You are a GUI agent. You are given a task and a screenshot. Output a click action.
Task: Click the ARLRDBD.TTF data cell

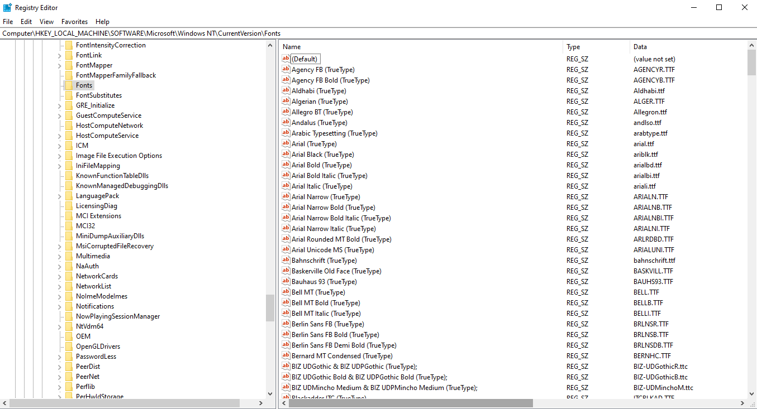pyautogui.click(x=654, y=239)
